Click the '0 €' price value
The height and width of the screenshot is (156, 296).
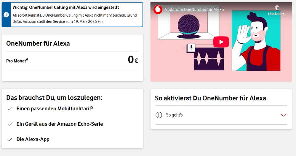click(x=133, y=60)
